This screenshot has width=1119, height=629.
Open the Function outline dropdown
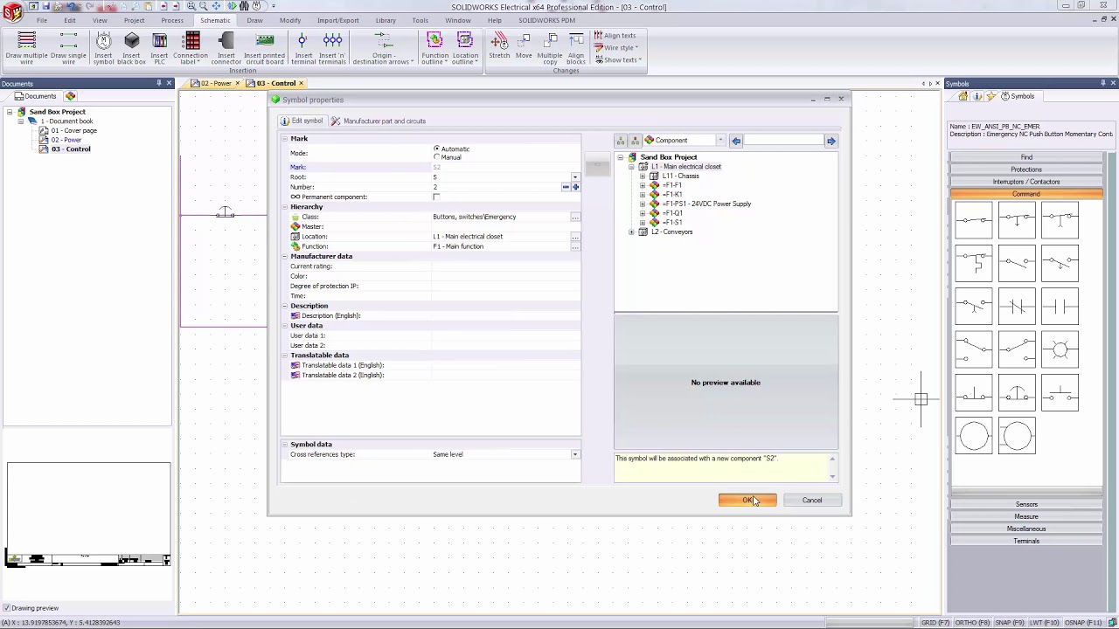pos(434,47)
